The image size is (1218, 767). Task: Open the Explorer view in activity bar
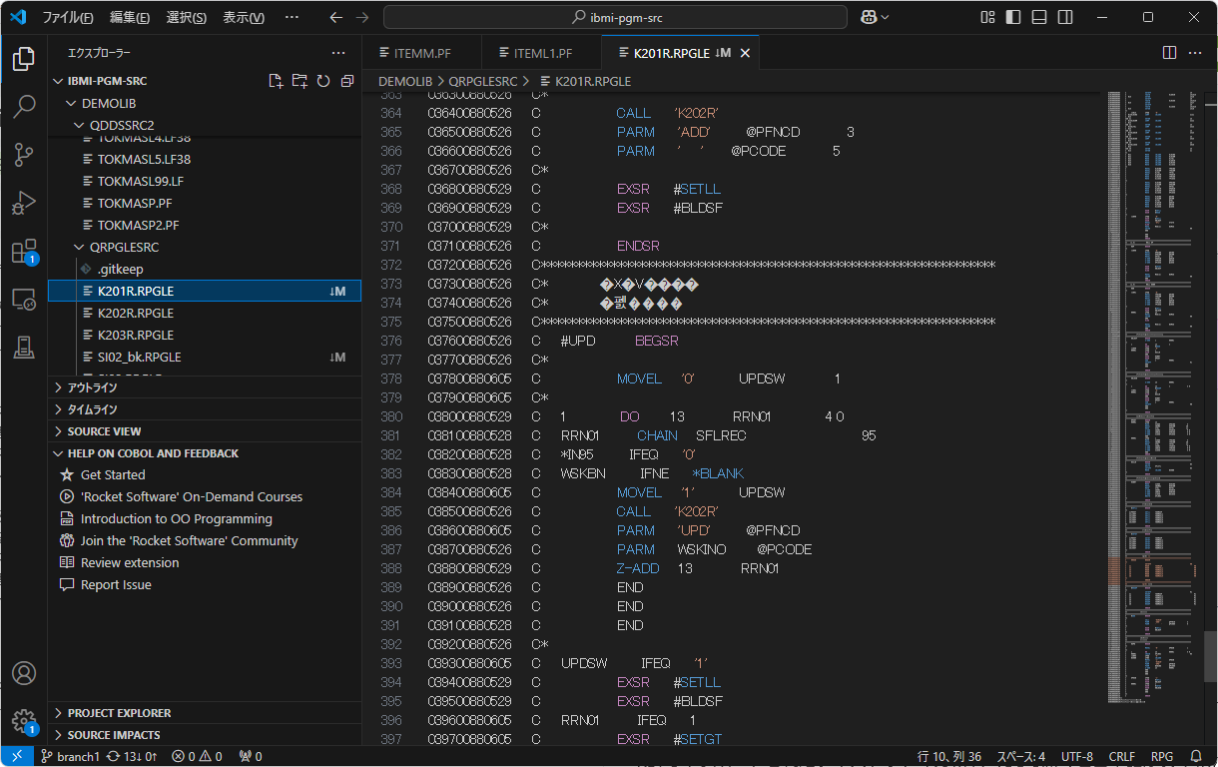24,59
